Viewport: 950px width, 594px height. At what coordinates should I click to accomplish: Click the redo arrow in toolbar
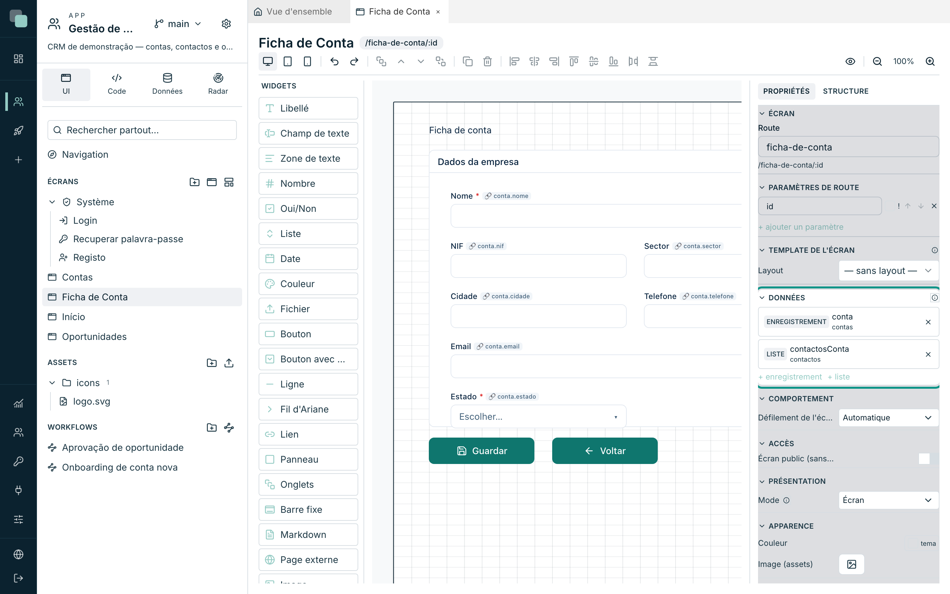coord(354,61)
